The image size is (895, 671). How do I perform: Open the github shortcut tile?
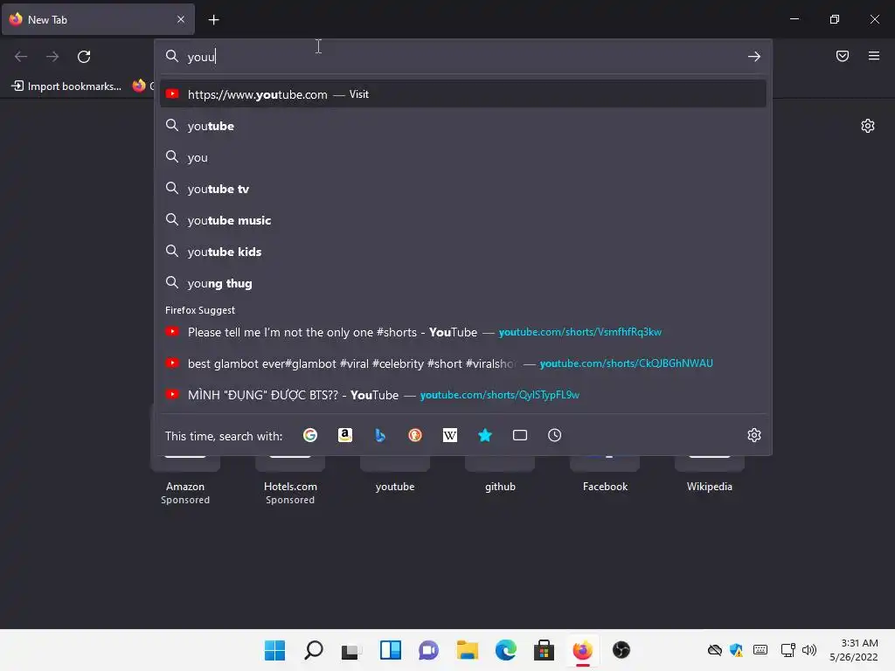click(500, 476)
